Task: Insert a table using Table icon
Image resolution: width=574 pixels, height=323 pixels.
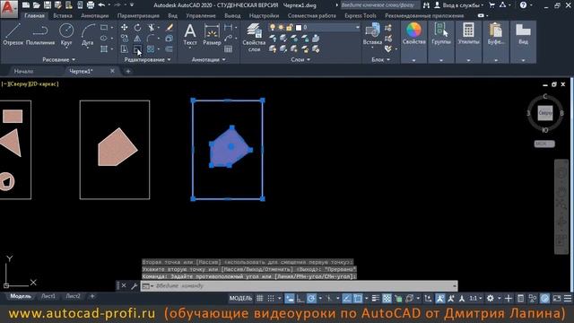Action: pos(228,48)
